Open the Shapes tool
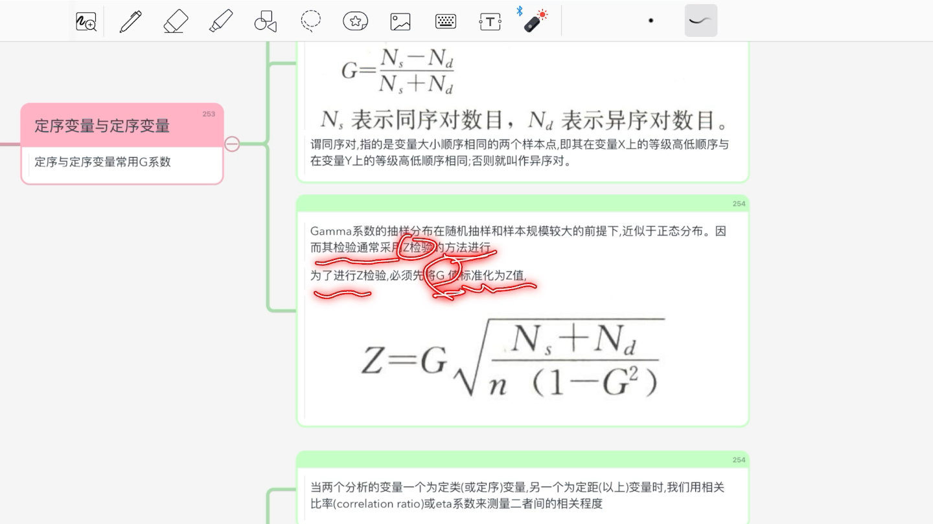933x524 pixels. tap(266, 21)
